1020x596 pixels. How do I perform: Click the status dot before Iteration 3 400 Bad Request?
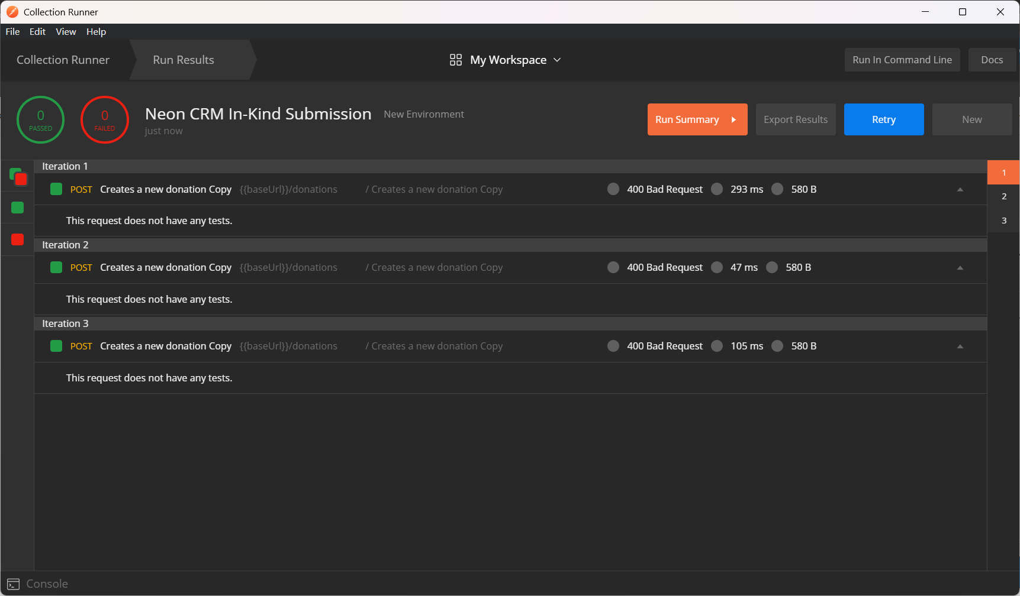[x=613, y=346]
